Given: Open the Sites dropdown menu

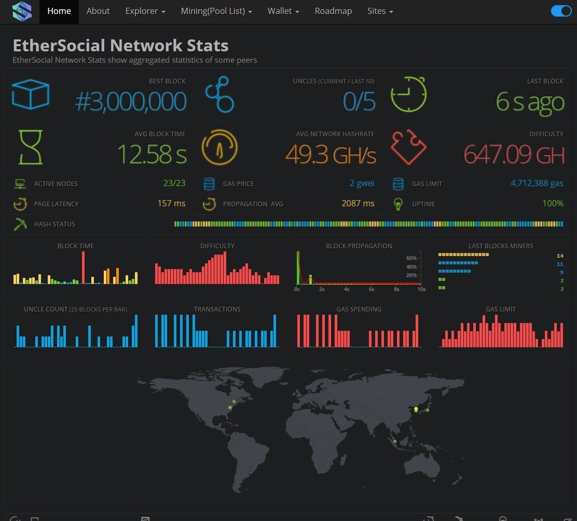Looking at the screenshot, I should 380,11.
